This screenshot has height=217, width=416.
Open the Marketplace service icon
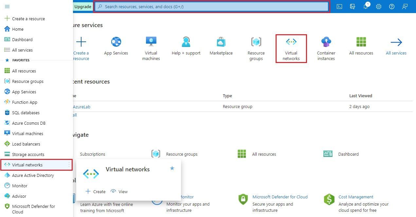click(x=221, y=42)
